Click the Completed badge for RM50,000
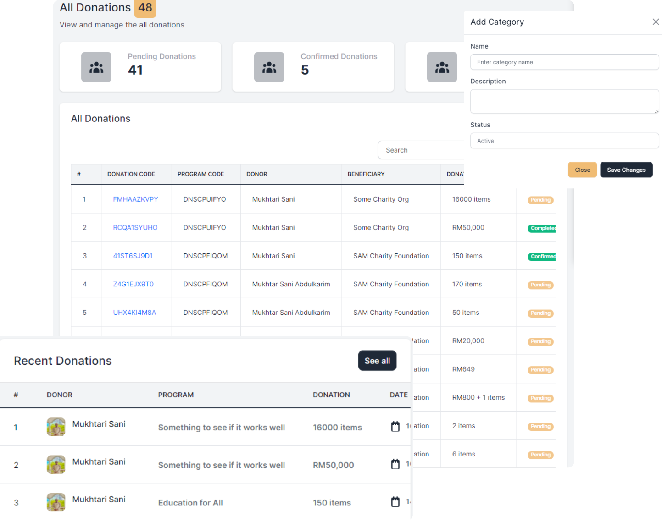 (x=542, y=228)
